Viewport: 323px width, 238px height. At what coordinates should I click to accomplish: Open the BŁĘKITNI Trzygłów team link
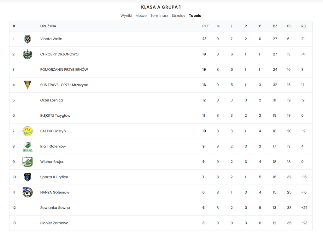pos(55,116)
